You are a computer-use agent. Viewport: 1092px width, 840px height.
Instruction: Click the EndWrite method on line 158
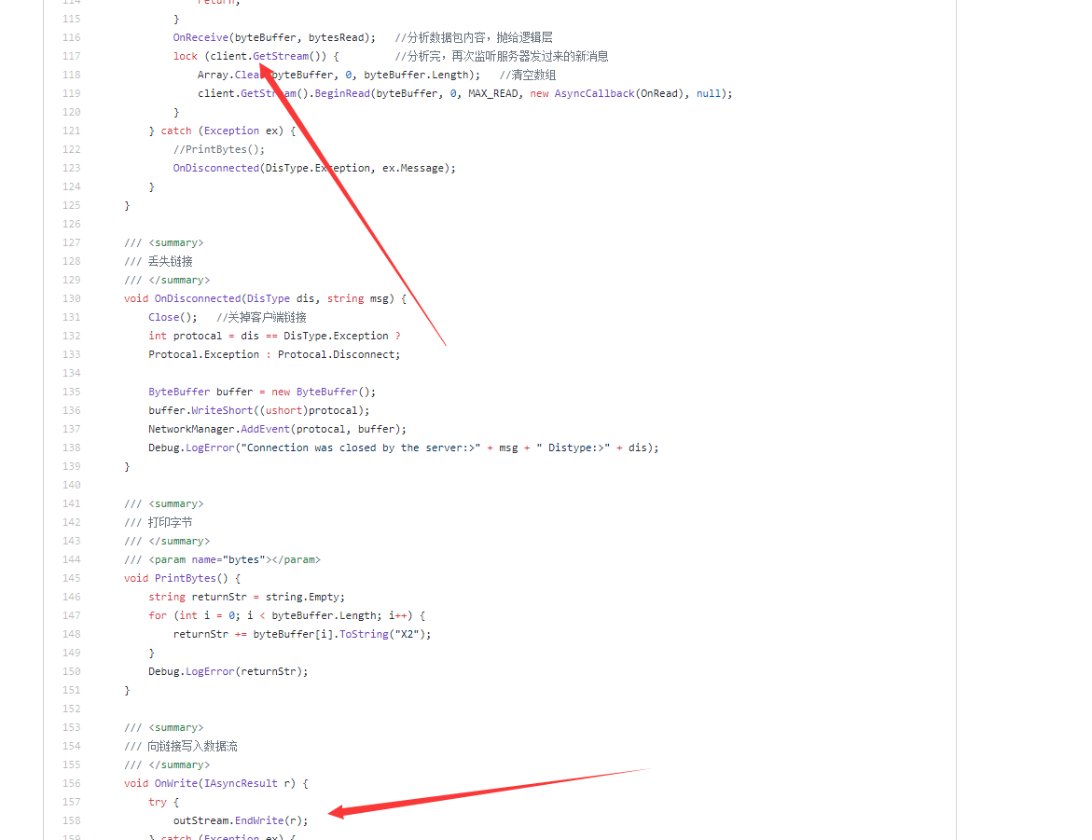tap(259, 821)
